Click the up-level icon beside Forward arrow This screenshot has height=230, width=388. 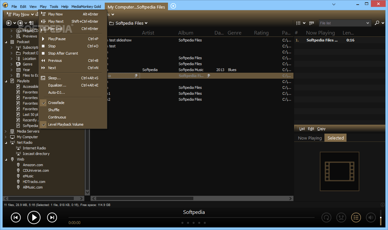coord(31,23)
